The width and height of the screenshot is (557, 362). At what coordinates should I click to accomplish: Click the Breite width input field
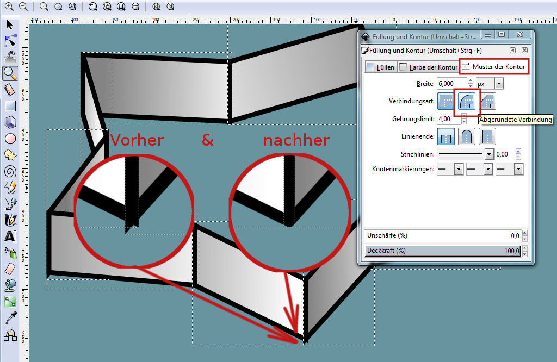point(452,84)
